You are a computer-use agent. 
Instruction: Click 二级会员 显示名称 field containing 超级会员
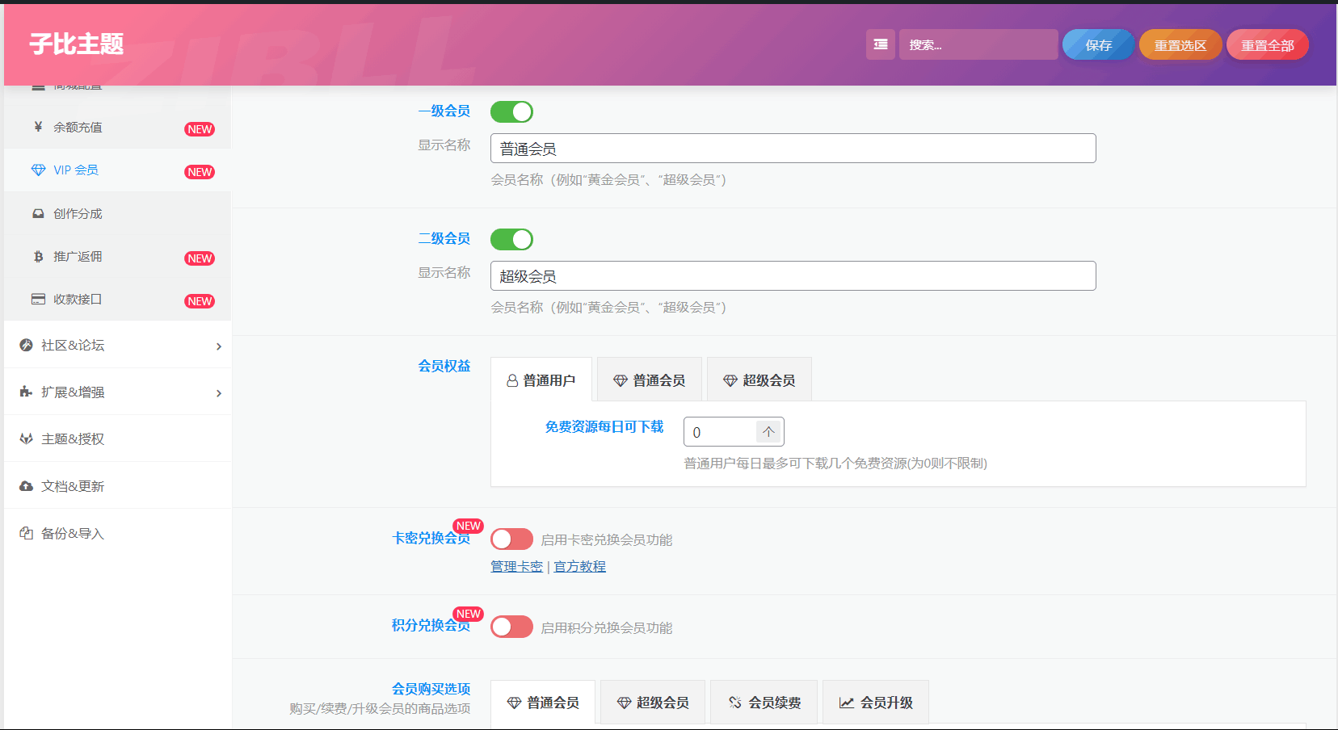[793, 276]
